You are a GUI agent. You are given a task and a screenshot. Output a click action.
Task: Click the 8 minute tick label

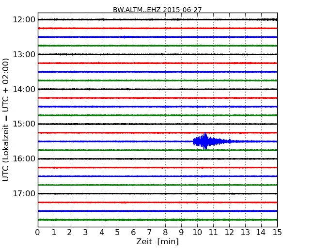(x=165, y=233)
